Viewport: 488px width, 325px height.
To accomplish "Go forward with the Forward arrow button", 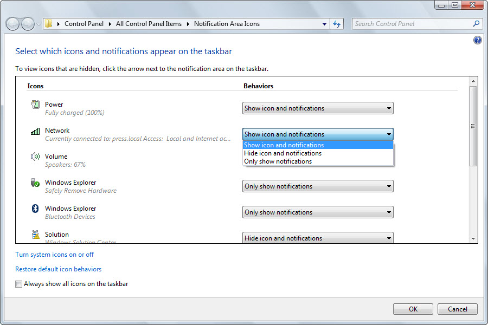I will [x=28, y=24].
